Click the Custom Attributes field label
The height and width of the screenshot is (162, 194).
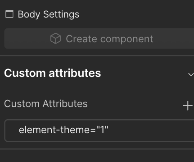tap(46, 103)
